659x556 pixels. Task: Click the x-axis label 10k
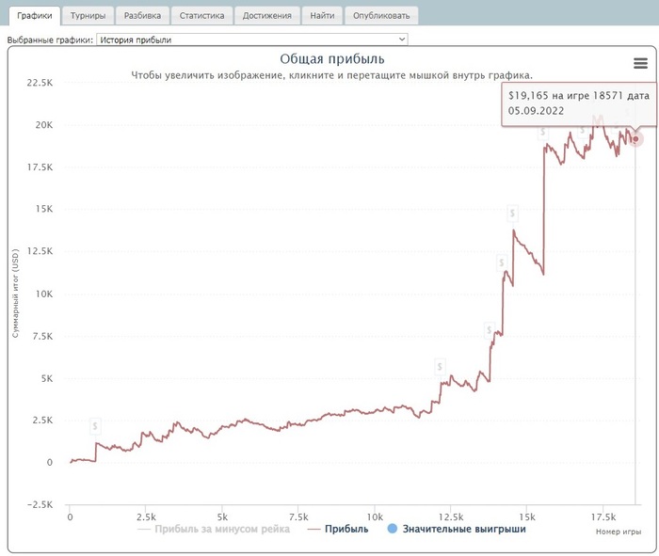coord(375,516)
